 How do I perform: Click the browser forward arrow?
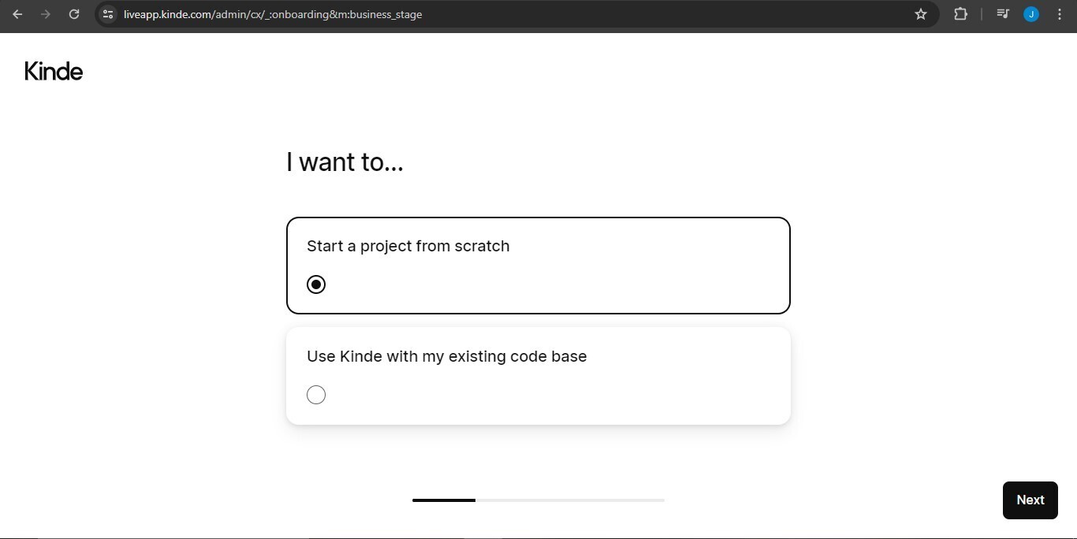pos(46,14)
